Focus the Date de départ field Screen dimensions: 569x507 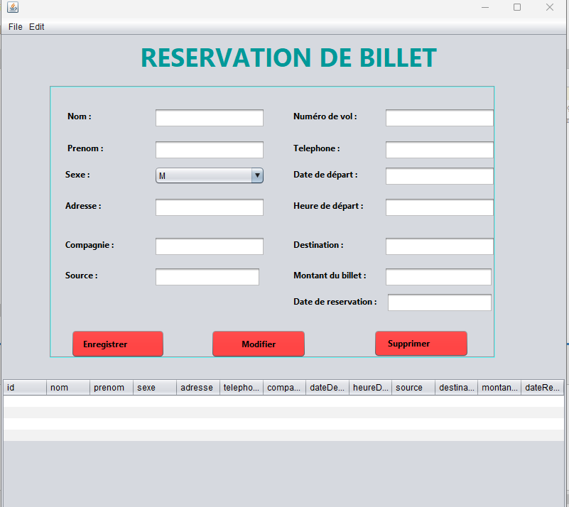coord(439,176)
